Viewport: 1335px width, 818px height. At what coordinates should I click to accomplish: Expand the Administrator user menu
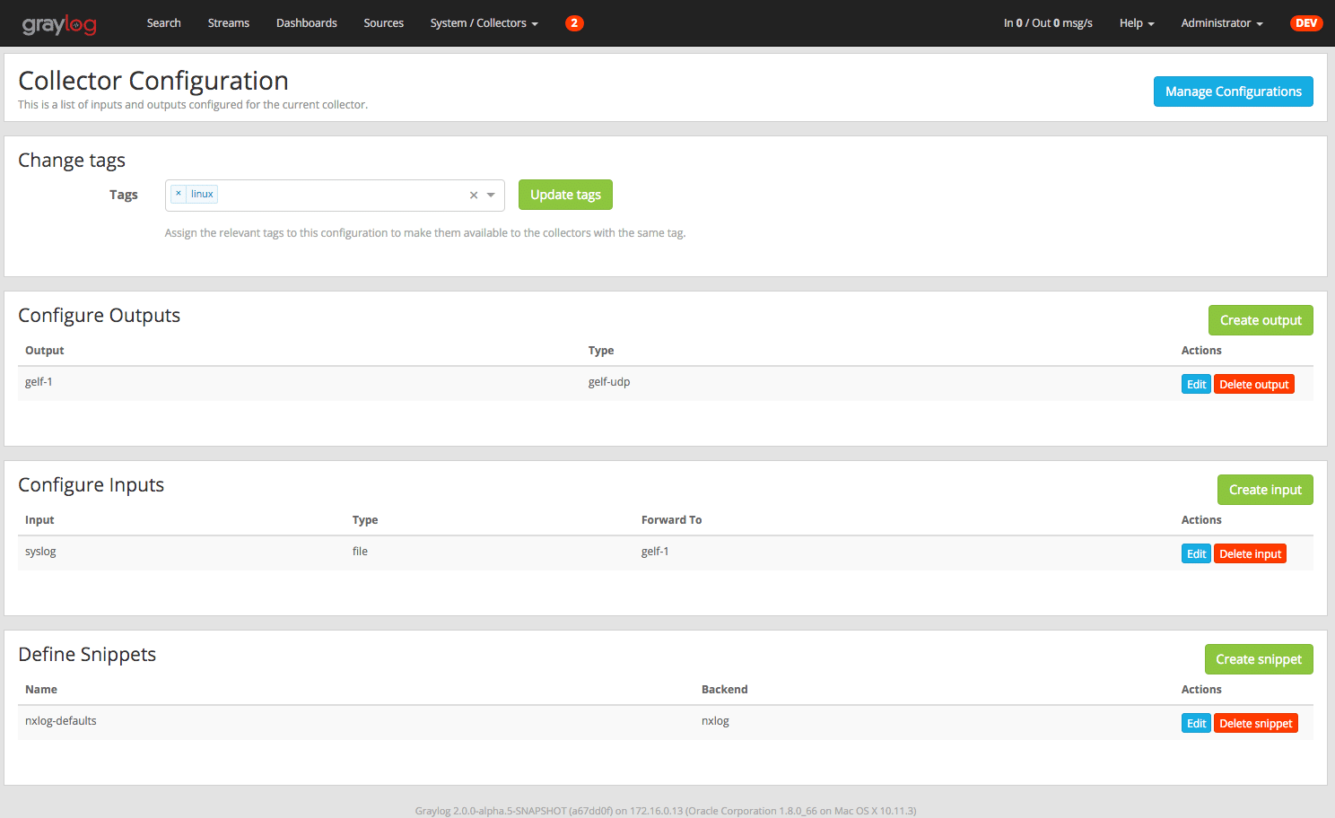click(1221, 23)
